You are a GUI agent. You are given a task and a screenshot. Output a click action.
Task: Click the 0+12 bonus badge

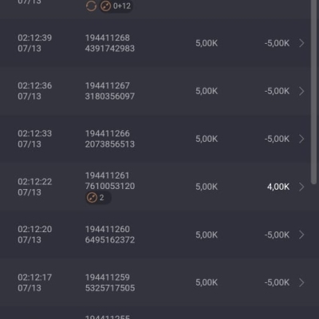[x=116, y=6]
